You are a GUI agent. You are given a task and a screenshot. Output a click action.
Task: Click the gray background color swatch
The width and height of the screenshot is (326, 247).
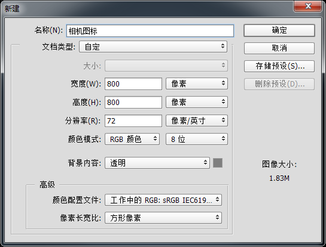point(218,163)
